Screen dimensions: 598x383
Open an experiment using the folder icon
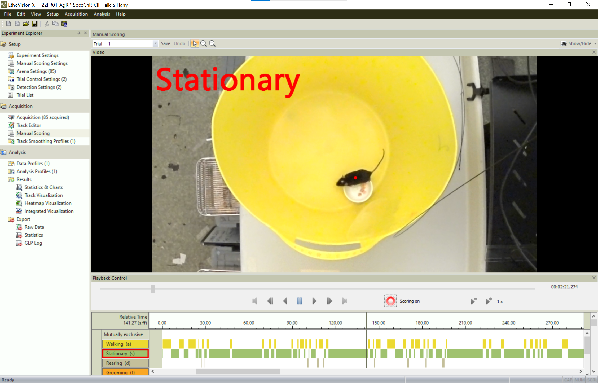(x=26, y=24)
